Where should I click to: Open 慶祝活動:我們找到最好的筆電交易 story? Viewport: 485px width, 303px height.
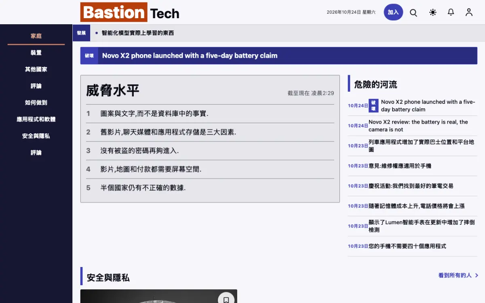[411, 186]
